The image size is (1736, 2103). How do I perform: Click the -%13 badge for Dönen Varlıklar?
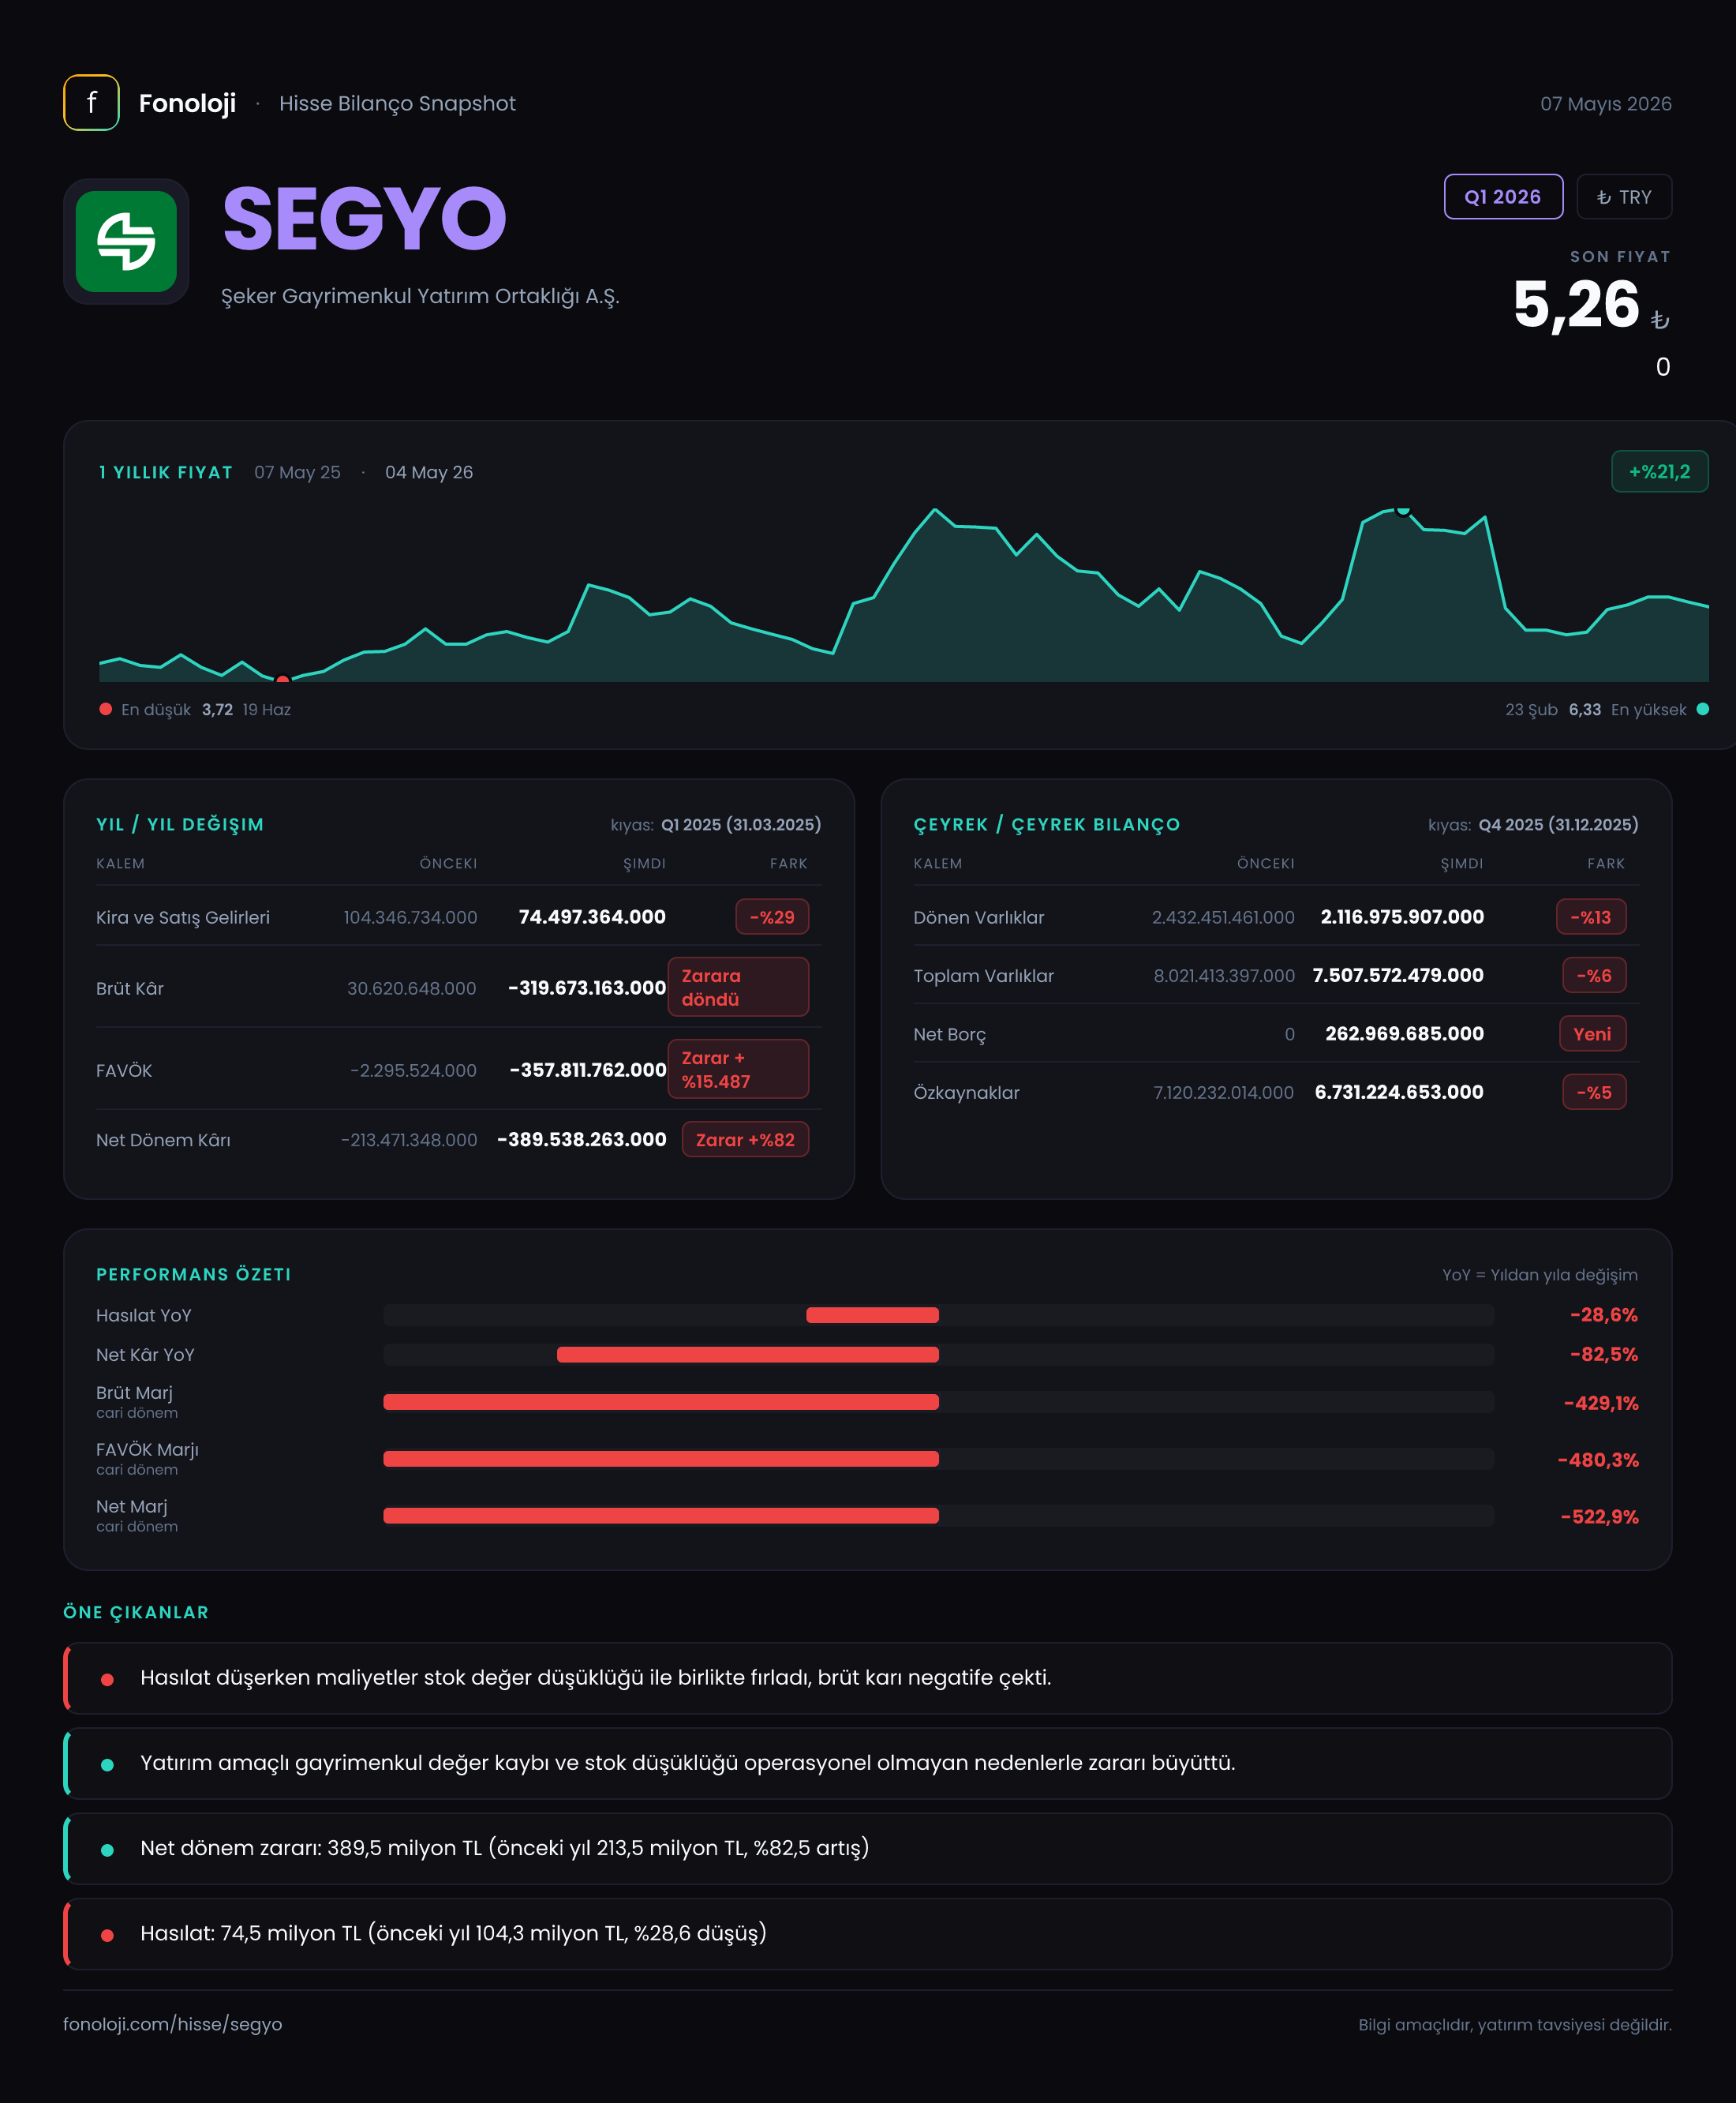[1591, 917]
